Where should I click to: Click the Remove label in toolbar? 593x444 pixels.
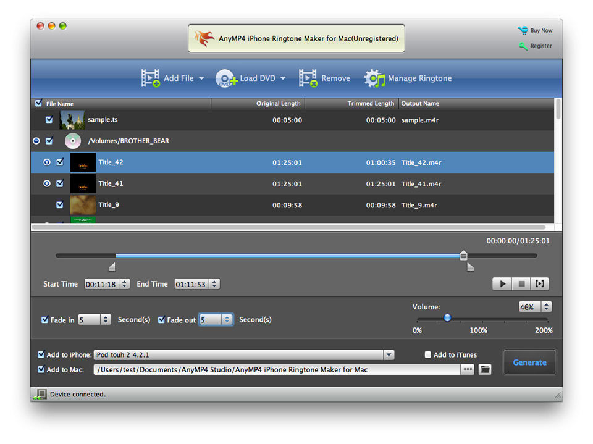pyautogui.click(x=335, y=78)
